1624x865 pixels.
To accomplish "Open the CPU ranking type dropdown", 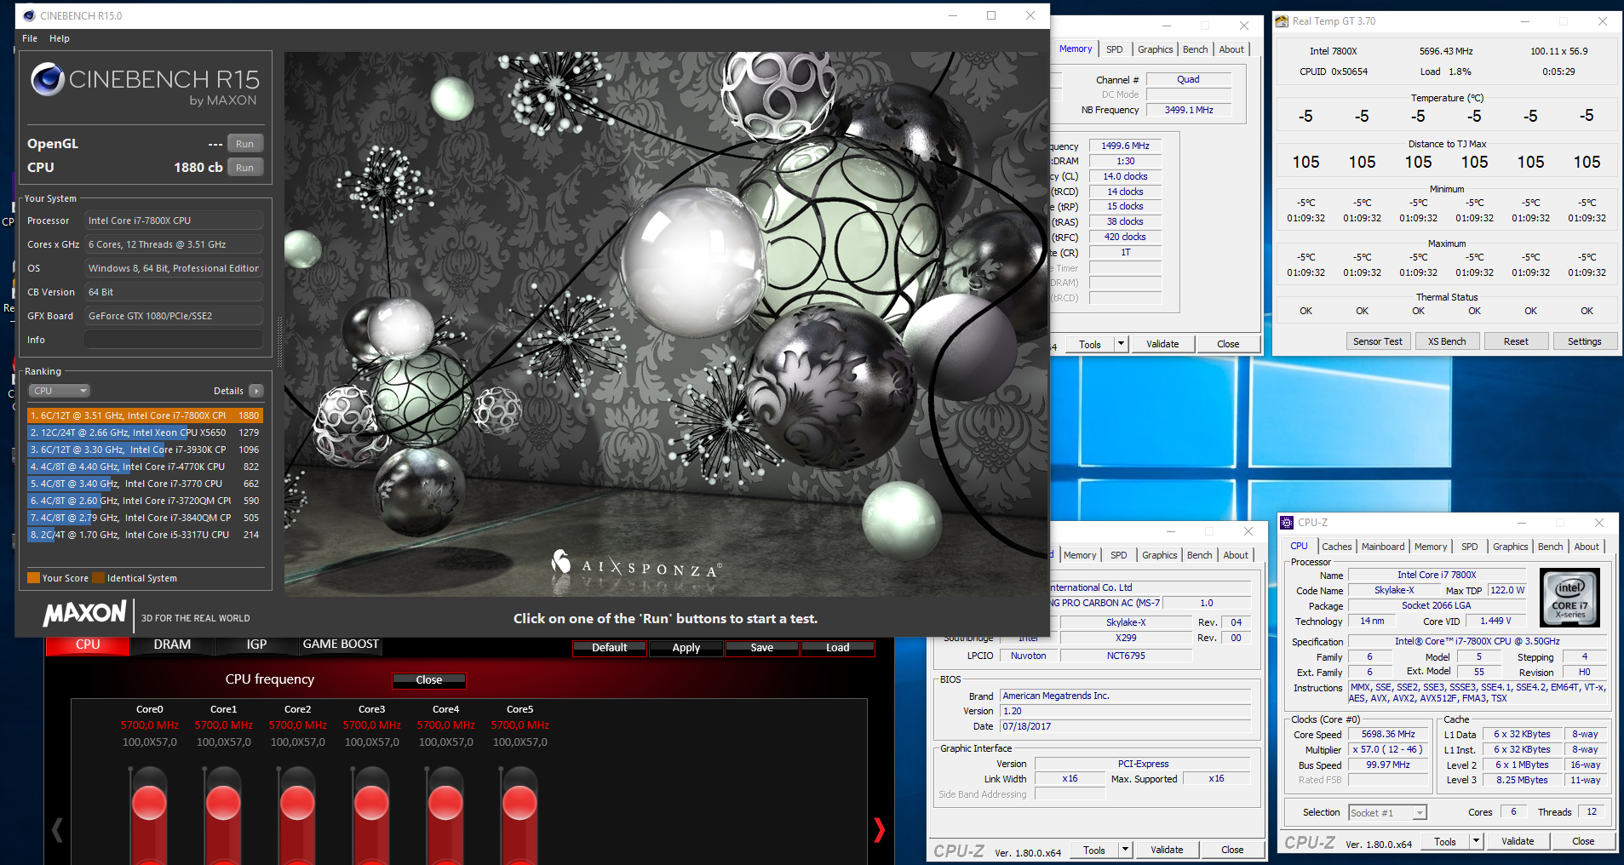I will [60, 391].
